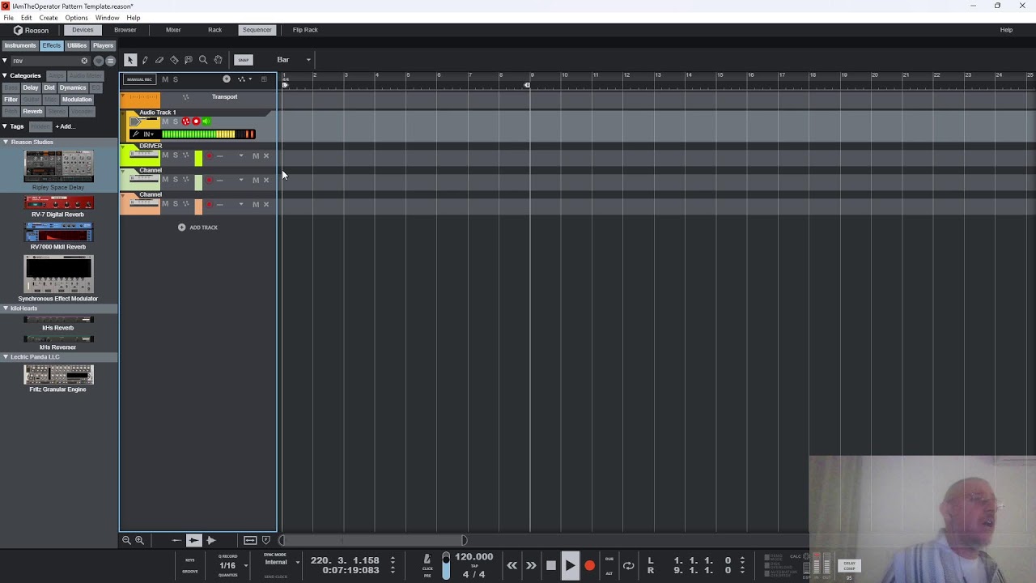
Task: Adjust the click level slider
Action: point(446,565)
